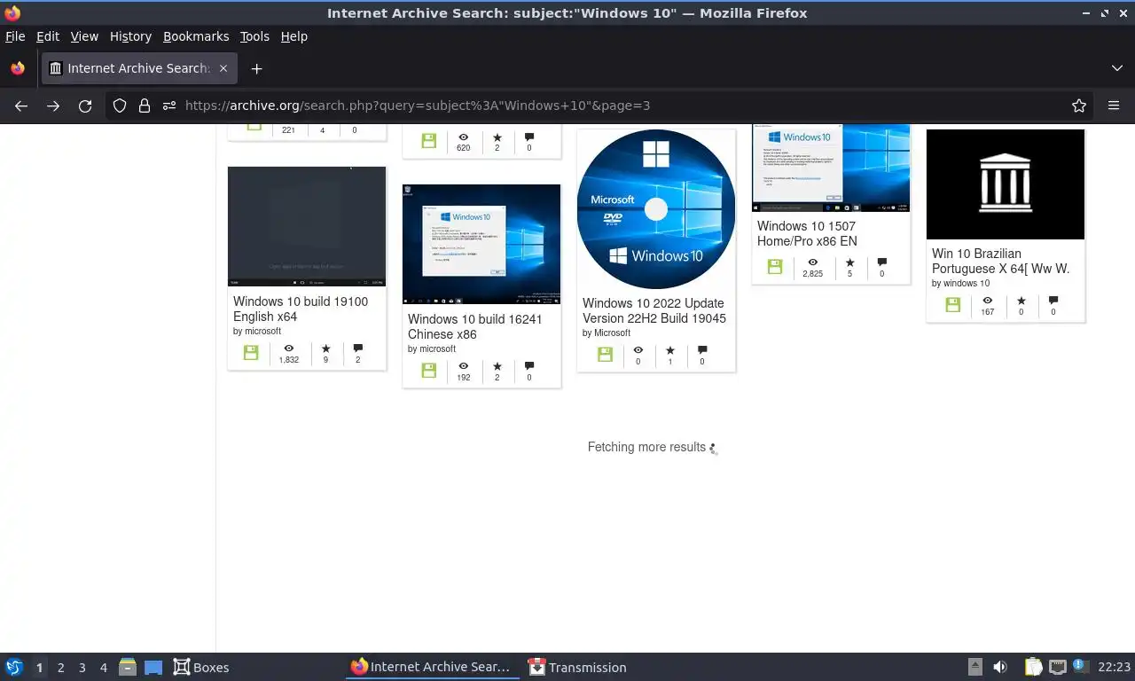1135x681 pixels.
Task: Click thumbnail of build 19100 English x64
Action: (307, 226)
